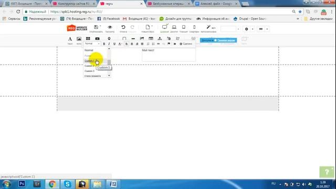The width and height of the screenshot is (336, 189).
Task: Insert bulleted list
Action: pyautogui.click(x=153, y=44)
